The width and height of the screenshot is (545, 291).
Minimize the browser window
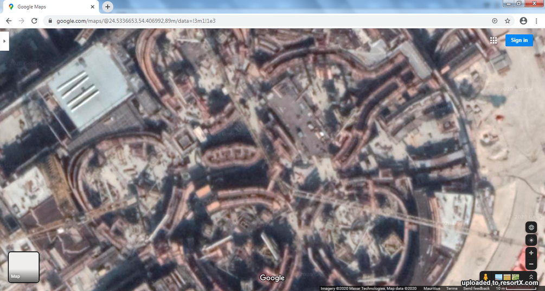click(509, 3)
